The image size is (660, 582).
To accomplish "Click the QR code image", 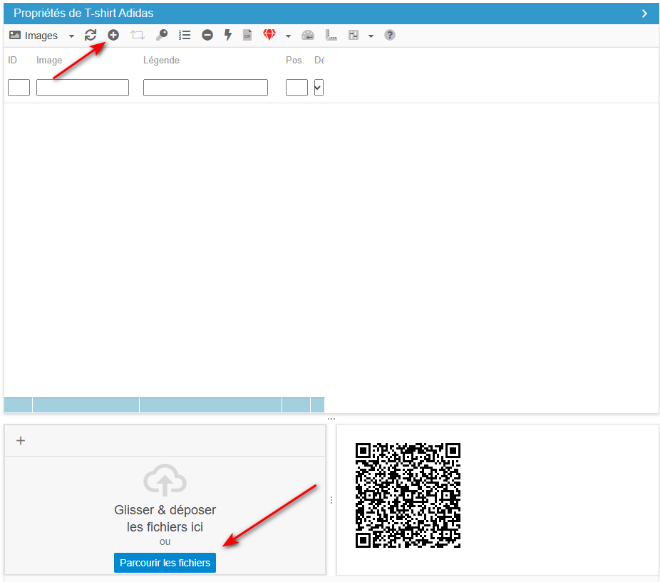I will (x=408, y=495).
